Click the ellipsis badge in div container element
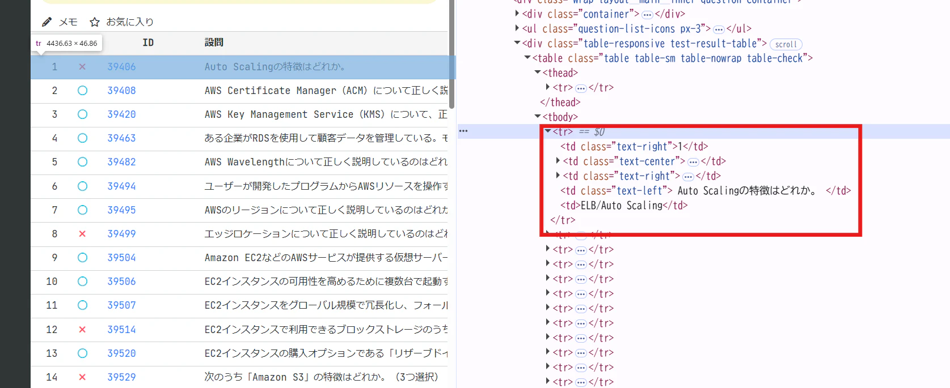The height and width of the screenshot is (388, 950). [647, 15]
